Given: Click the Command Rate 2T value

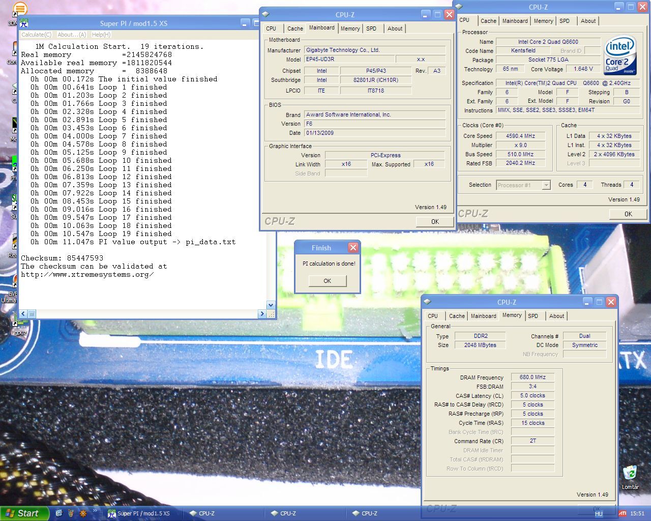Looking at the screenshot, I should coord(532,441).
